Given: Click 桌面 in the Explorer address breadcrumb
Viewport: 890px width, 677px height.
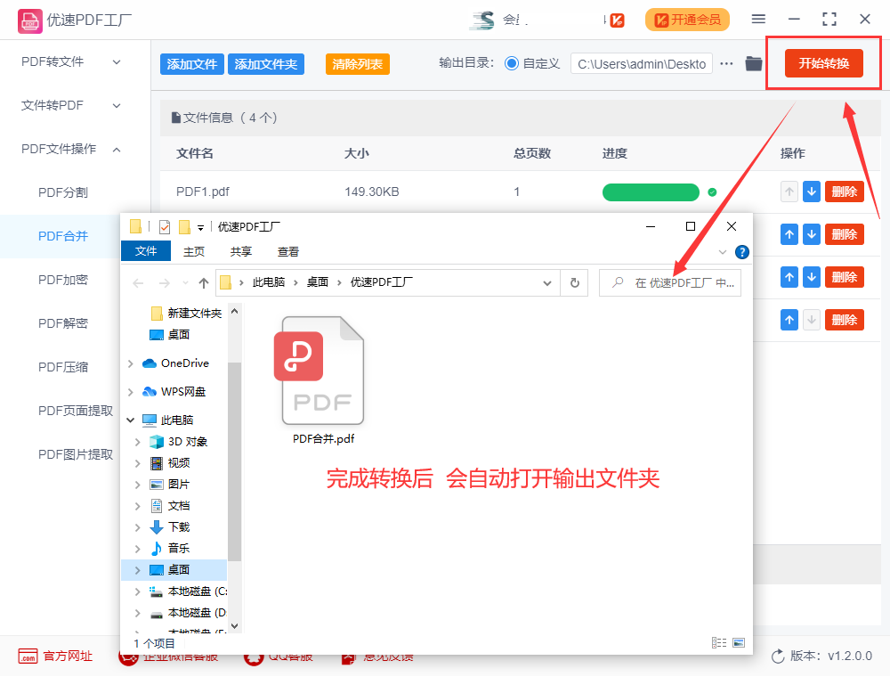Looking at the screenshot, I should 318,282.
